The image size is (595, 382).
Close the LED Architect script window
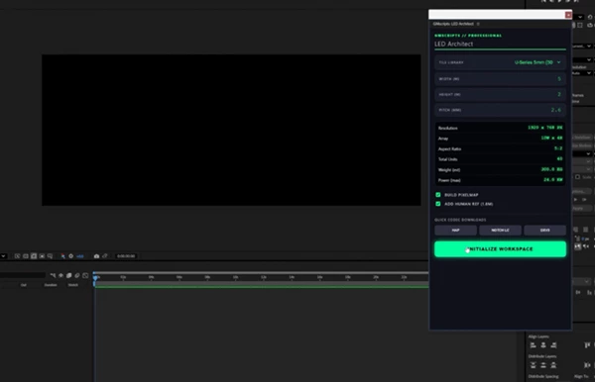click(x=568, y=15)
